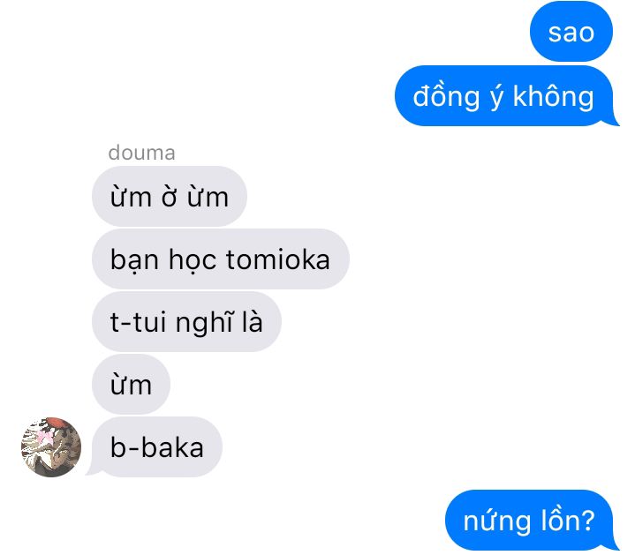
Task: Click the word 'bạn' in the gray bubble
Action: (x=134, y=259)
